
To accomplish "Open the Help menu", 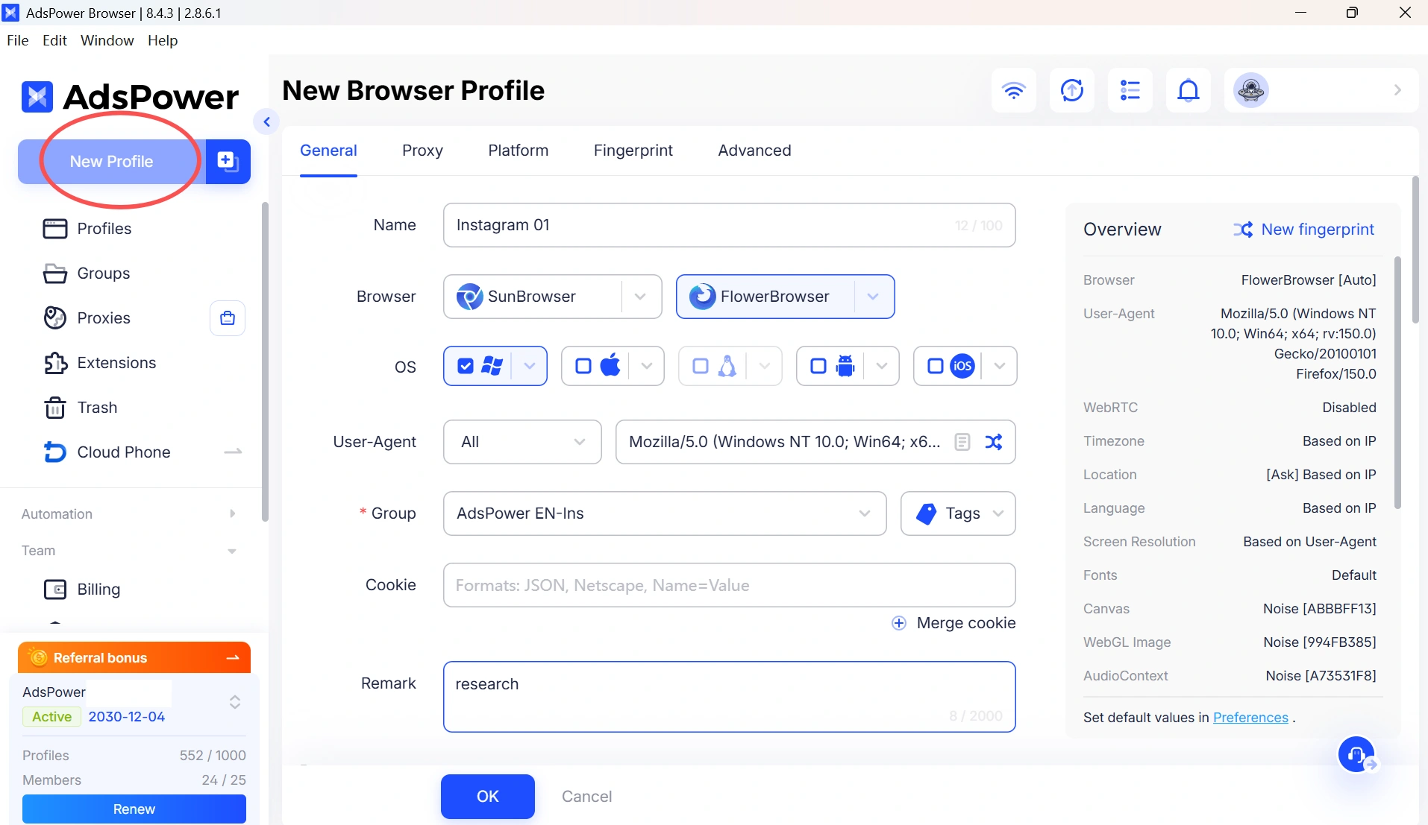I will click(x=163, y=40).
